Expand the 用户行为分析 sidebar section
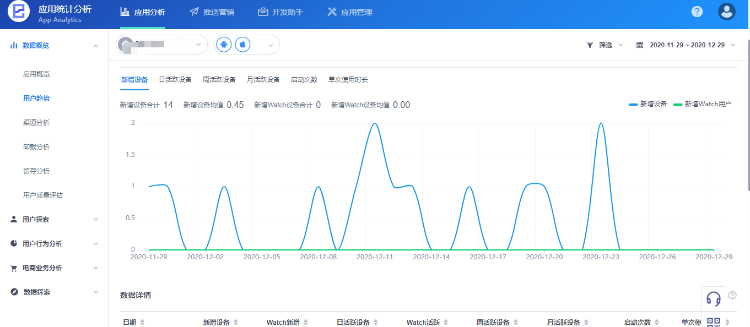This screenshot has width=750, height=327. point(96,243)
